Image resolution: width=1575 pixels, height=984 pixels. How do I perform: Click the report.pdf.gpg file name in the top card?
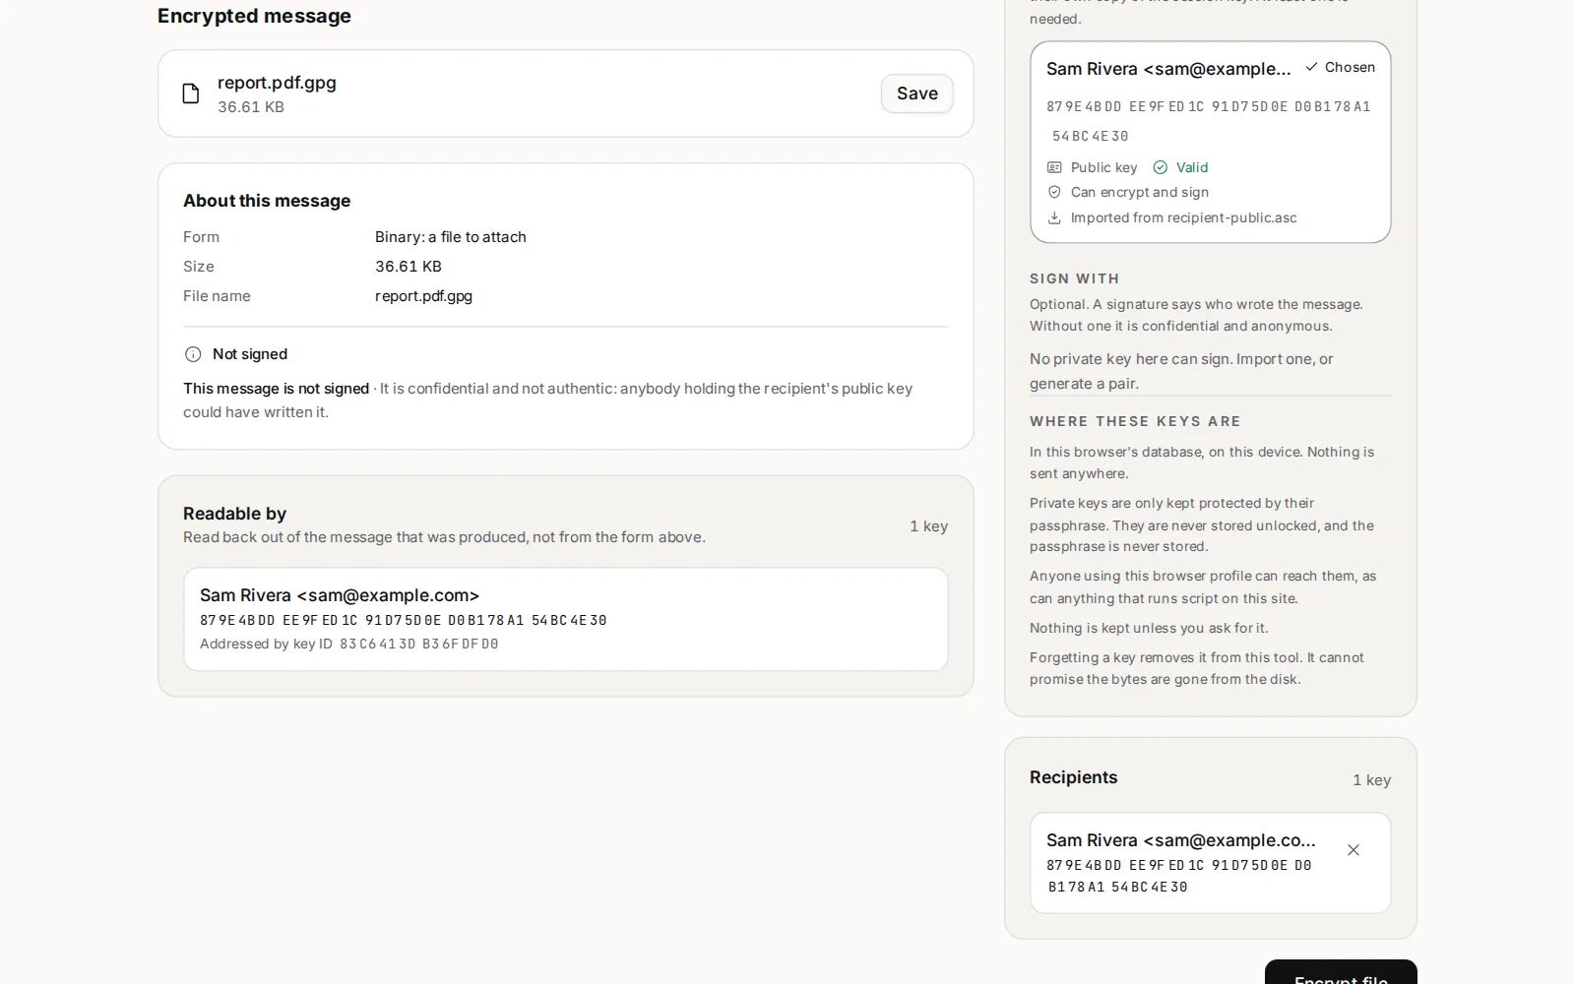(x=277, y=83)
